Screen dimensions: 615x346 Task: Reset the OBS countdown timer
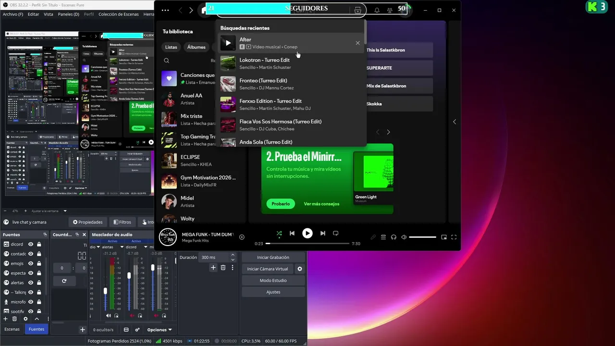tap(64, 281)
